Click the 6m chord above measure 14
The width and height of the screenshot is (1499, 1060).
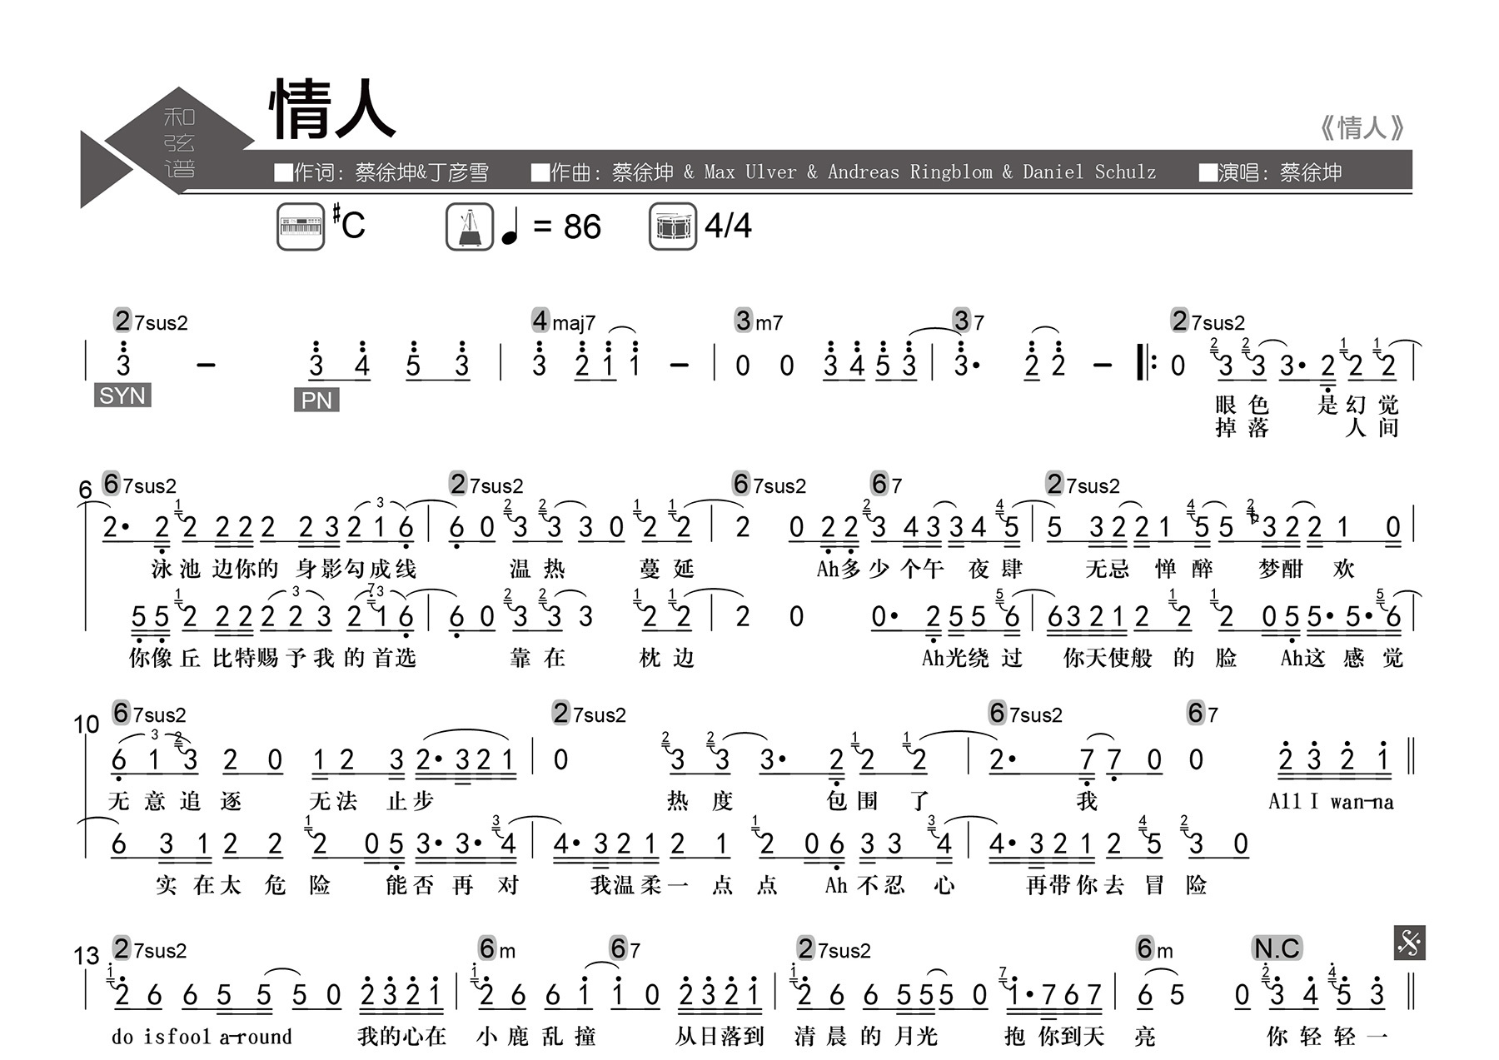pos(498,948)
